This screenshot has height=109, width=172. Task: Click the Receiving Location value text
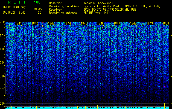click(122, 6)
